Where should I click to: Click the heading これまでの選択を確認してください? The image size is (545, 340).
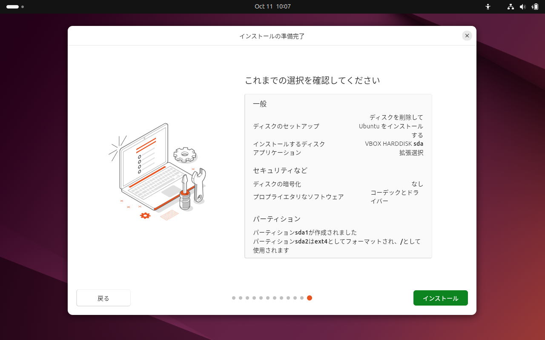[313, 80]
